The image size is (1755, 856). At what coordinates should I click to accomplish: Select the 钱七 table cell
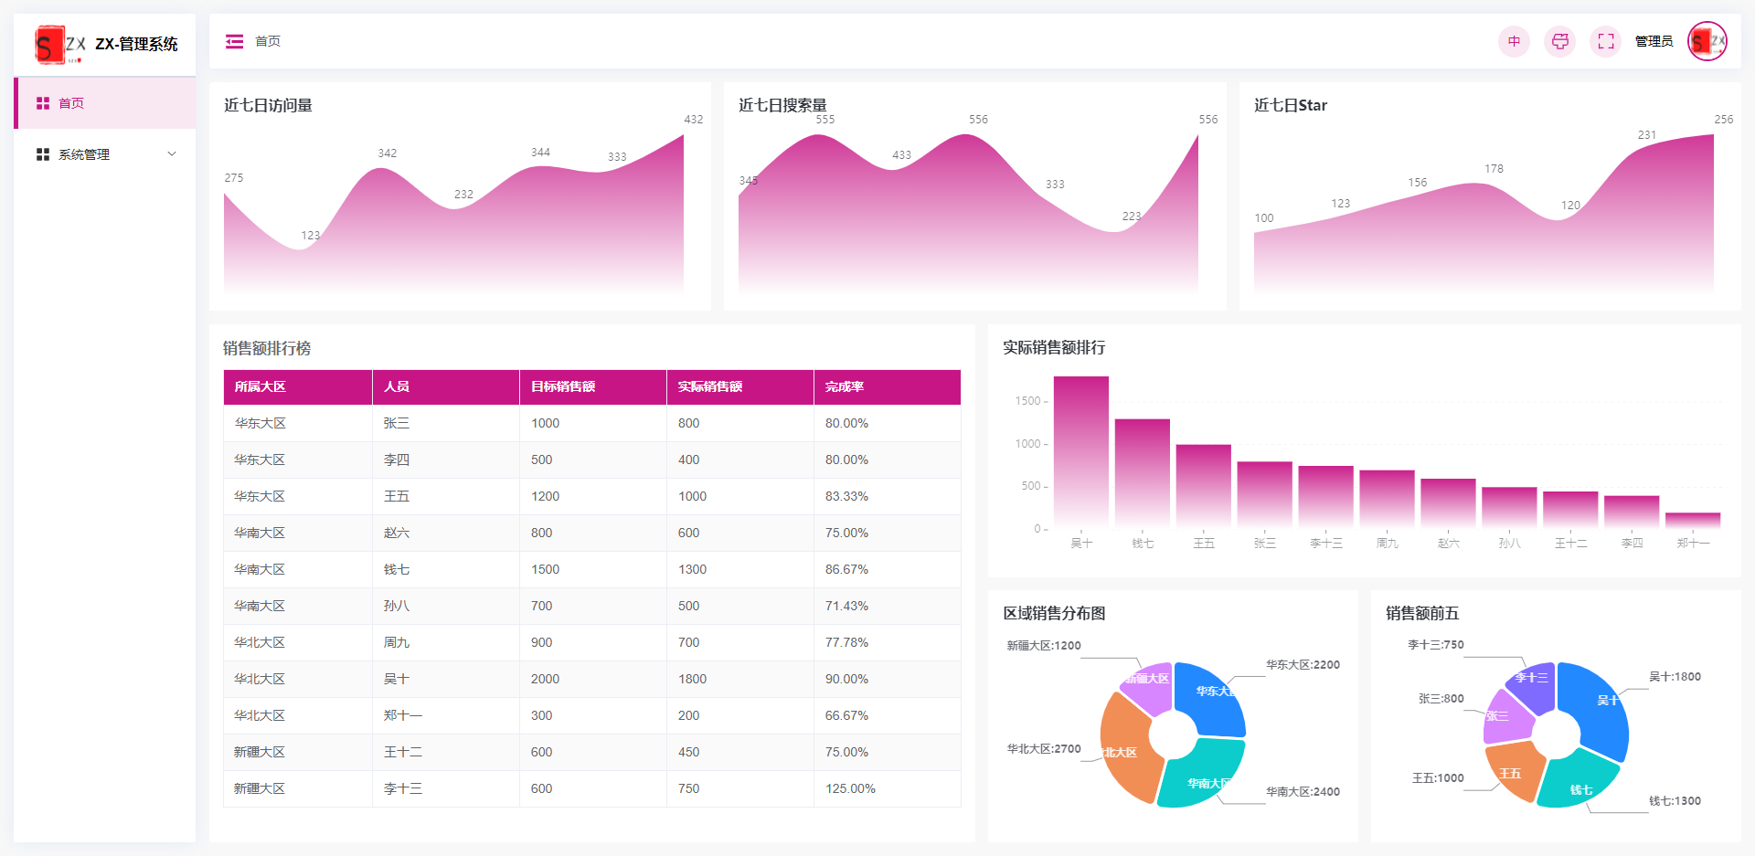(x=446, y=569)
